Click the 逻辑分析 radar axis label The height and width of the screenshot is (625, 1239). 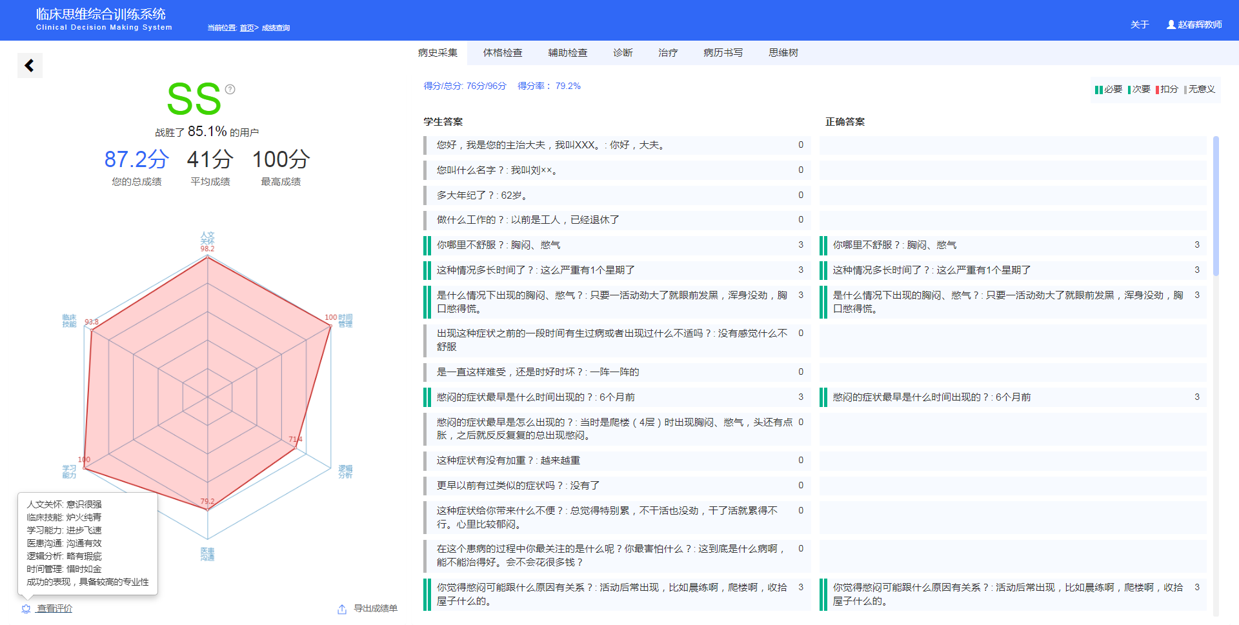point(345,471)
